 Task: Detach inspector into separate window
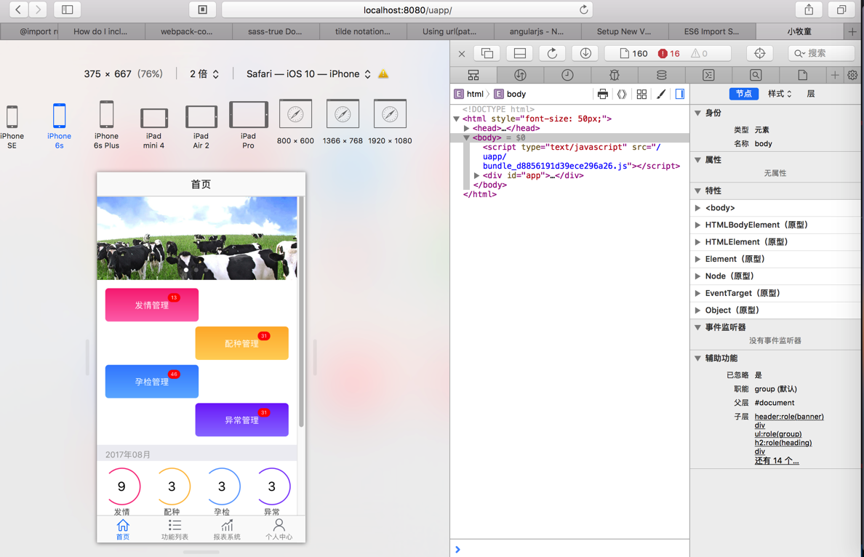pyautogui.click(x=487, y=53)
